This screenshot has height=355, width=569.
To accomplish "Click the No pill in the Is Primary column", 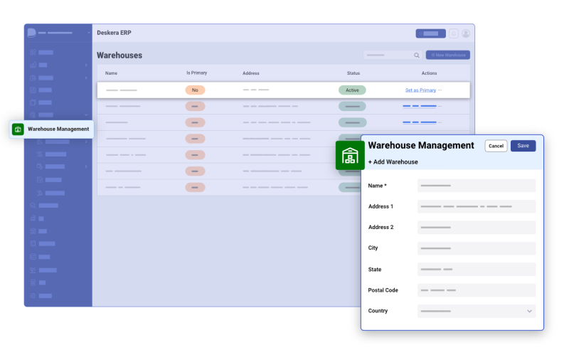I will [x=195, y=90].
